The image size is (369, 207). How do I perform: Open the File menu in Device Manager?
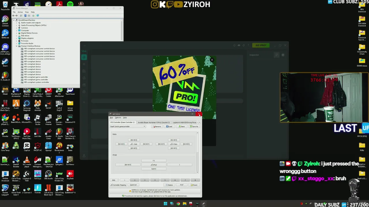(x=14, y=12)
